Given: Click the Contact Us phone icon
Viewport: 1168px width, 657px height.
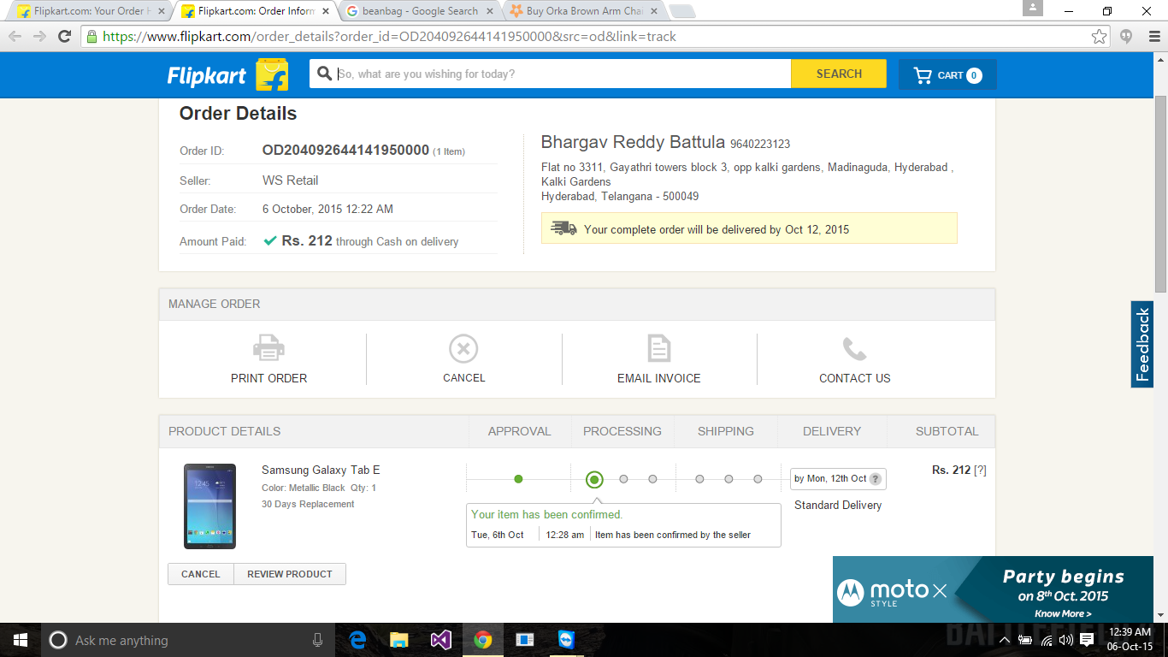Looking at the screenshot, I should point(854,348).
